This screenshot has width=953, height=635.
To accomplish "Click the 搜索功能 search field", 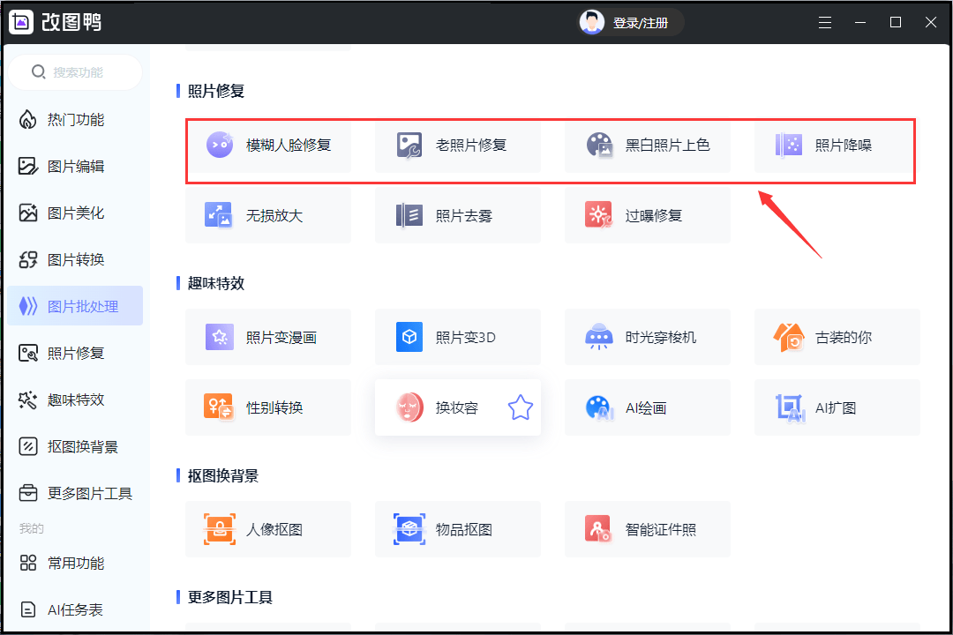I will coord(75,72).
